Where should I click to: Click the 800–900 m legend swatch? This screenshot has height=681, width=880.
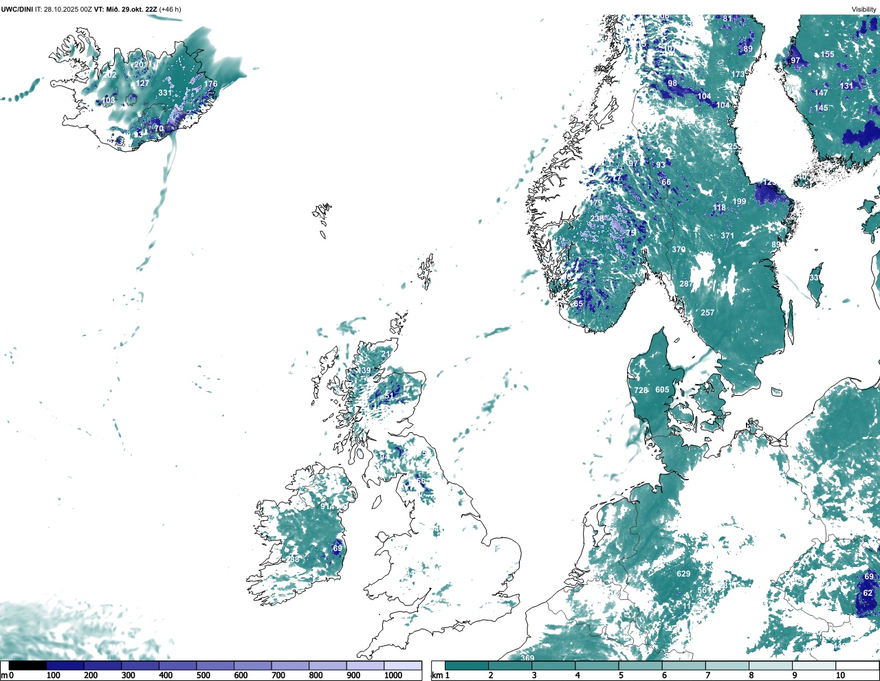[x=327, y=665]
